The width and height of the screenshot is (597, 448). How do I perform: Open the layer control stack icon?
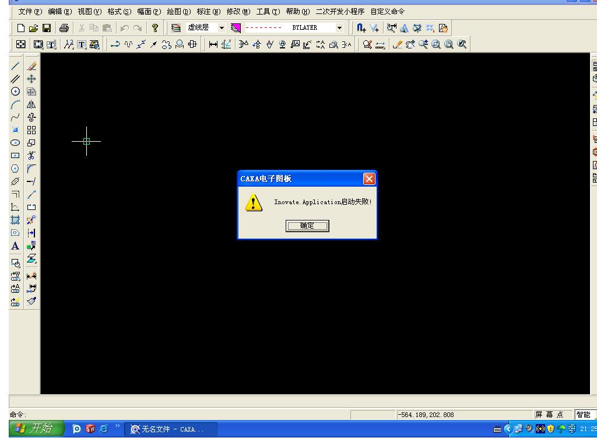coord(175,28)
